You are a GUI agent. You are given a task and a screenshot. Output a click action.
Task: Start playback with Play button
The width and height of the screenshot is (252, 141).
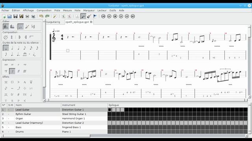coord(121,16)
